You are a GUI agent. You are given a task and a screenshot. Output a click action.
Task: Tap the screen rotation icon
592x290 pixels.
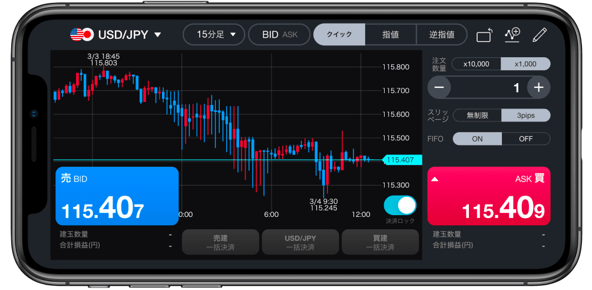(x=484, y=35)
